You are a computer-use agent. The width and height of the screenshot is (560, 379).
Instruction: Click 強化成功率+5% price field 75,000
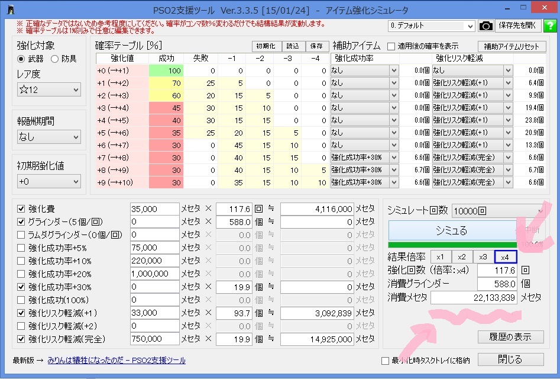[155, 248]
